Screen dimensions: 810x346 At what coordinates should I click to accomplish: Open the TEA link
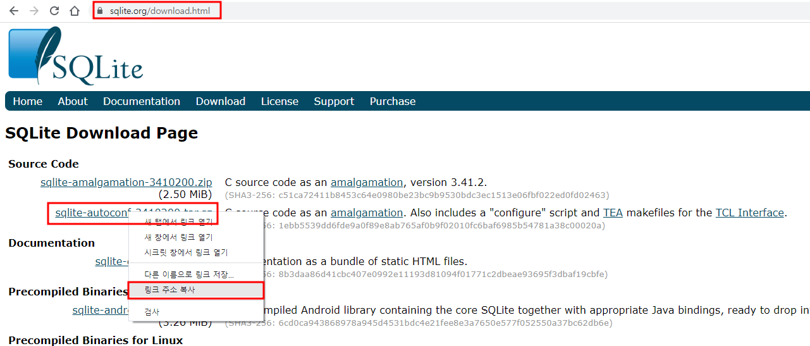pyautogui.click(x=613, y=213)
